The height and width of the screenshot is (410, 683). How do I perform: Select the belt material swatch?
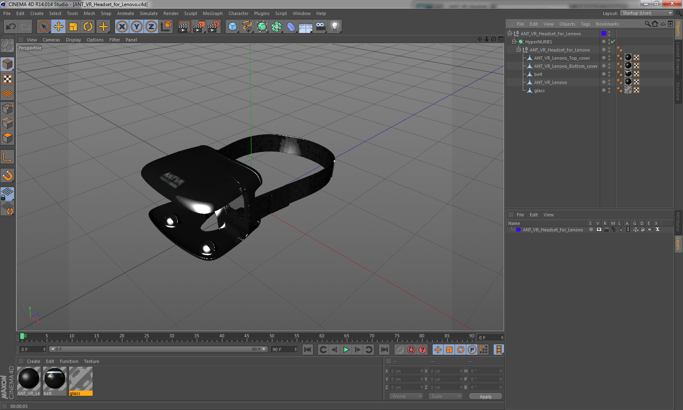click(x=55, y=381)
